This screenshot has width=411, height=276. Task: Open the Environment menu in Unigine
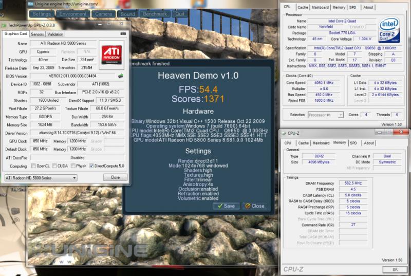point(72,14)
